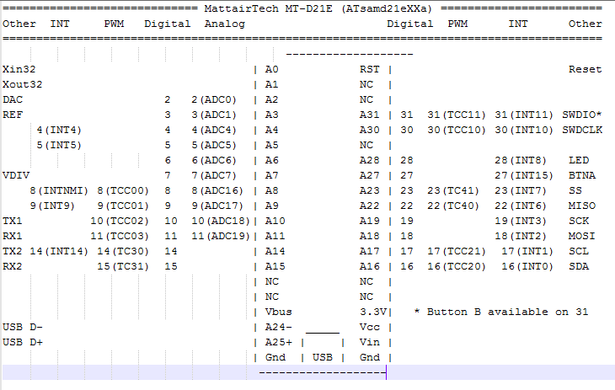Click the '19(INT3)' entry

point(521,222)
